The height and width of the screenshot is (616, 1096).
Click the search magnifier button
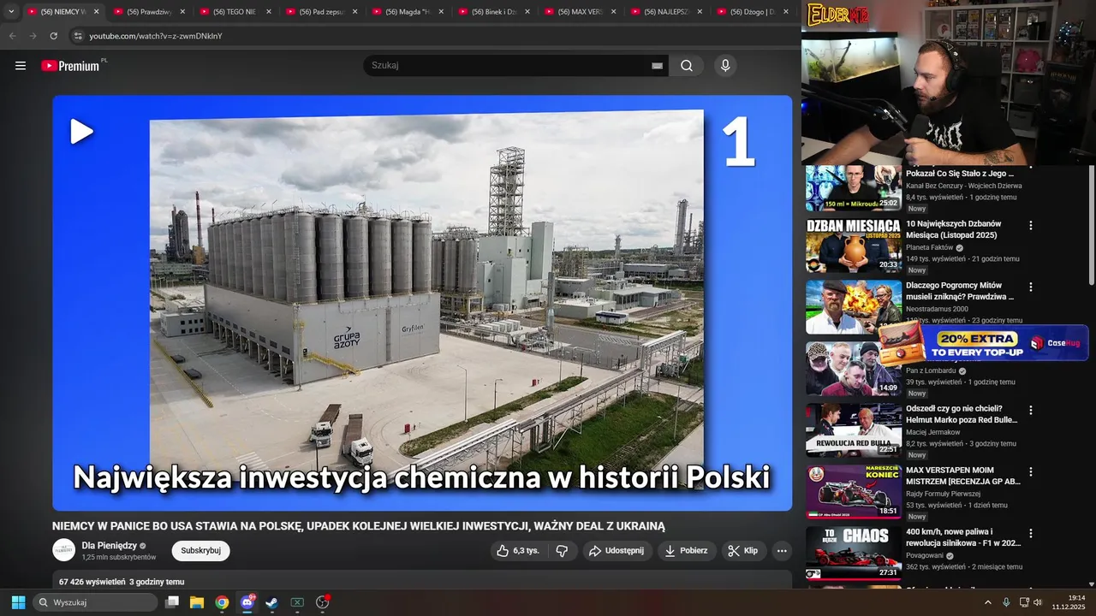pyautogui.click(x=687, y=66)
